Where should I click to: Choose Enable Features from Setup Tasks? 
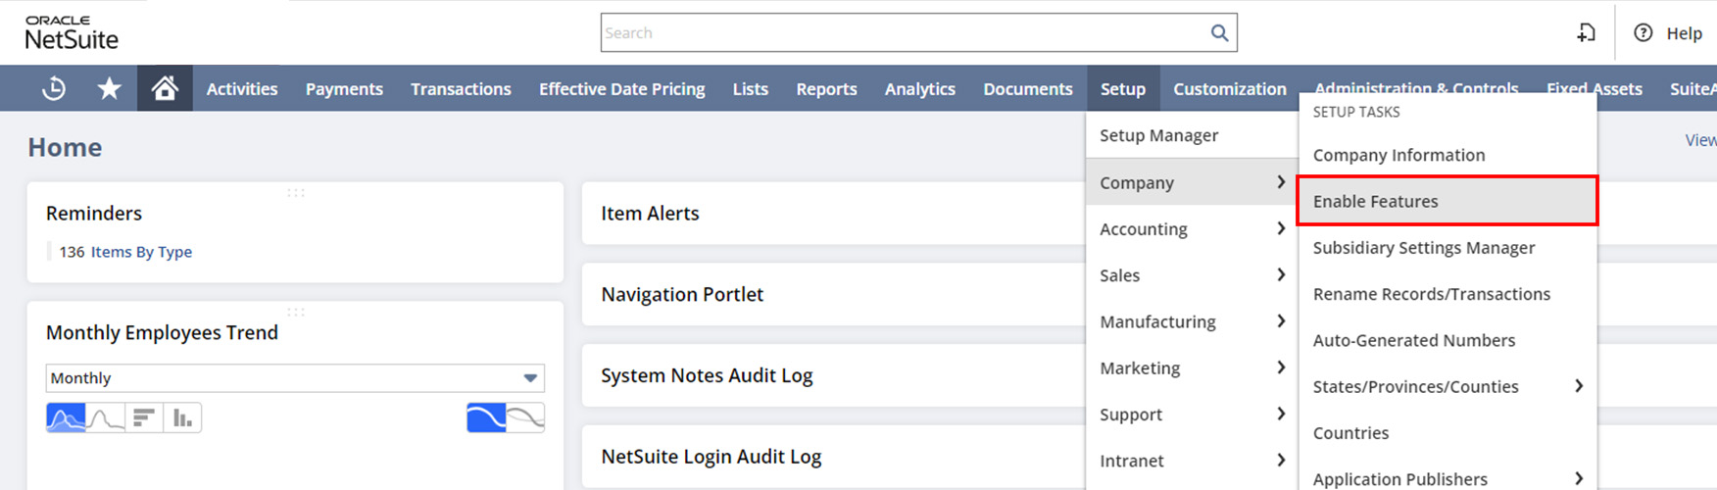1447,201
